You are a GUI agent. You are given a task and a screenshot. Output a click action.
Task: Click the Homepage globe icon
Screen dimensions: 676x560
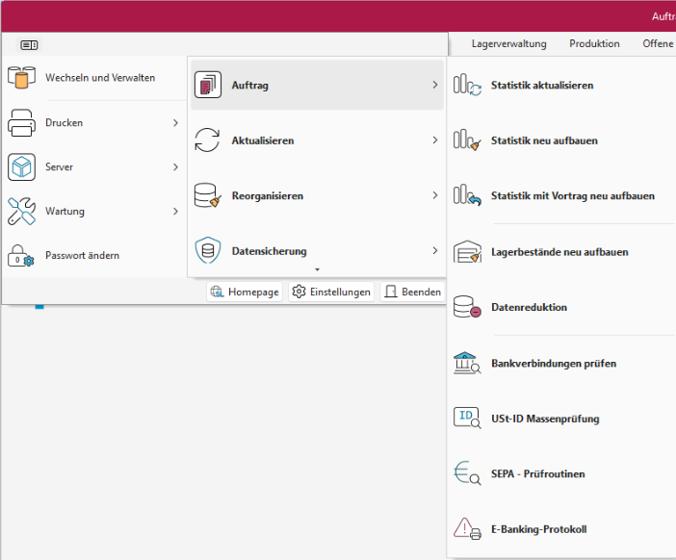[217, 293]
